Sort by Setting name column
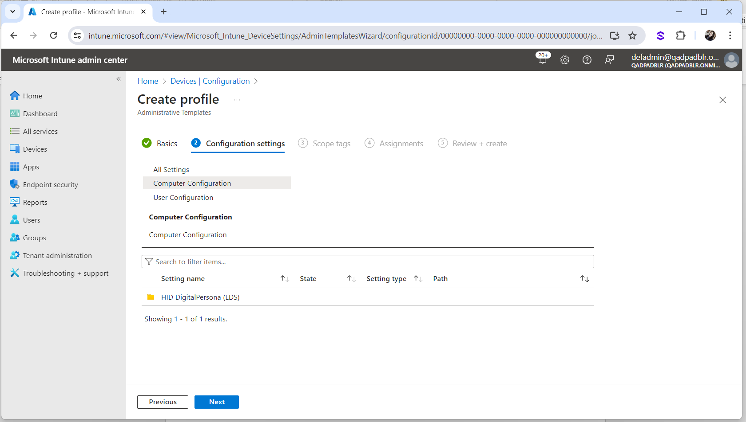 click(x=285, y=278)
